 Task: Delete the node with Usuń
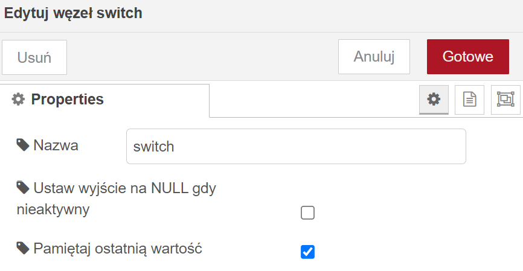(x=34, y=57)
